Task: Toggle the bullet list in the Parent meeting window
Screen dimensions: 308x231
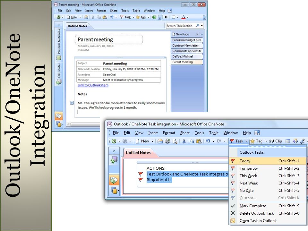Action: (x=173, y=17)
